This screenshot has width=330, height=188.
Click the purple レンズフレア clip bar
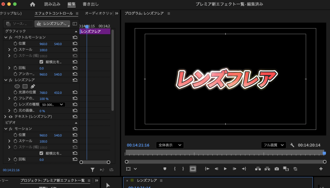tap(95, 31)
